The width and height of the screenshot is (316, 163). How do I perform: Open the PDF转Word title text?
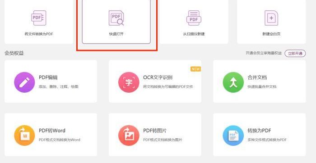(52, 131)
